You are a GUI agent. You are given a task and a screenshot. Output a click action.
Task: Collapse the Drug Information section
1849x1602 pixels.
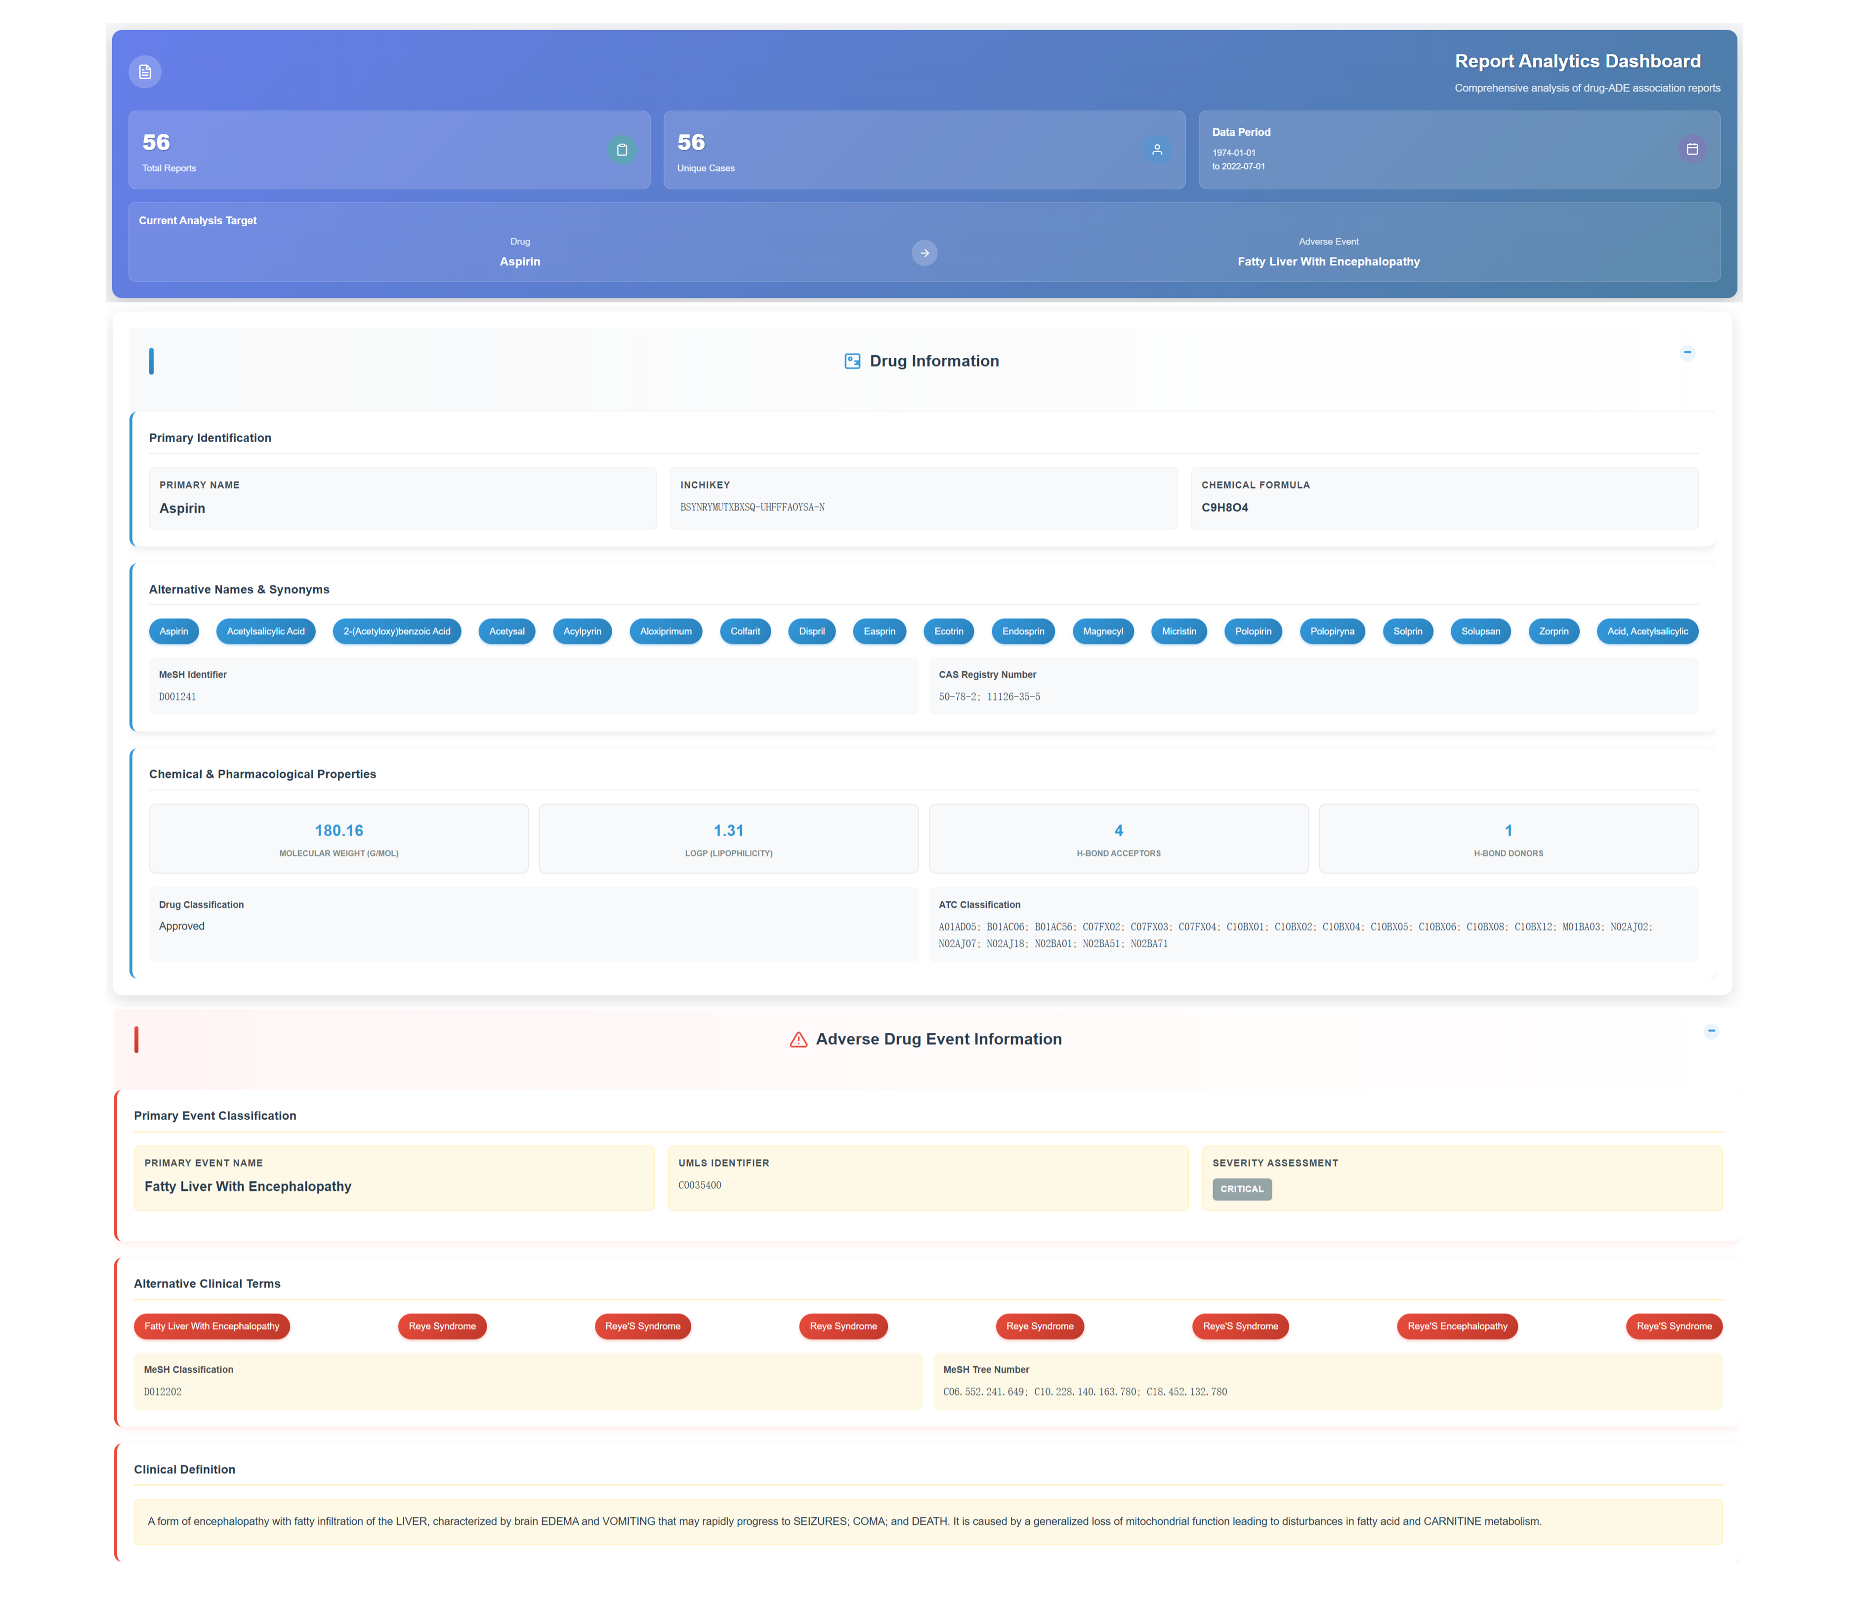(1686, 352)
